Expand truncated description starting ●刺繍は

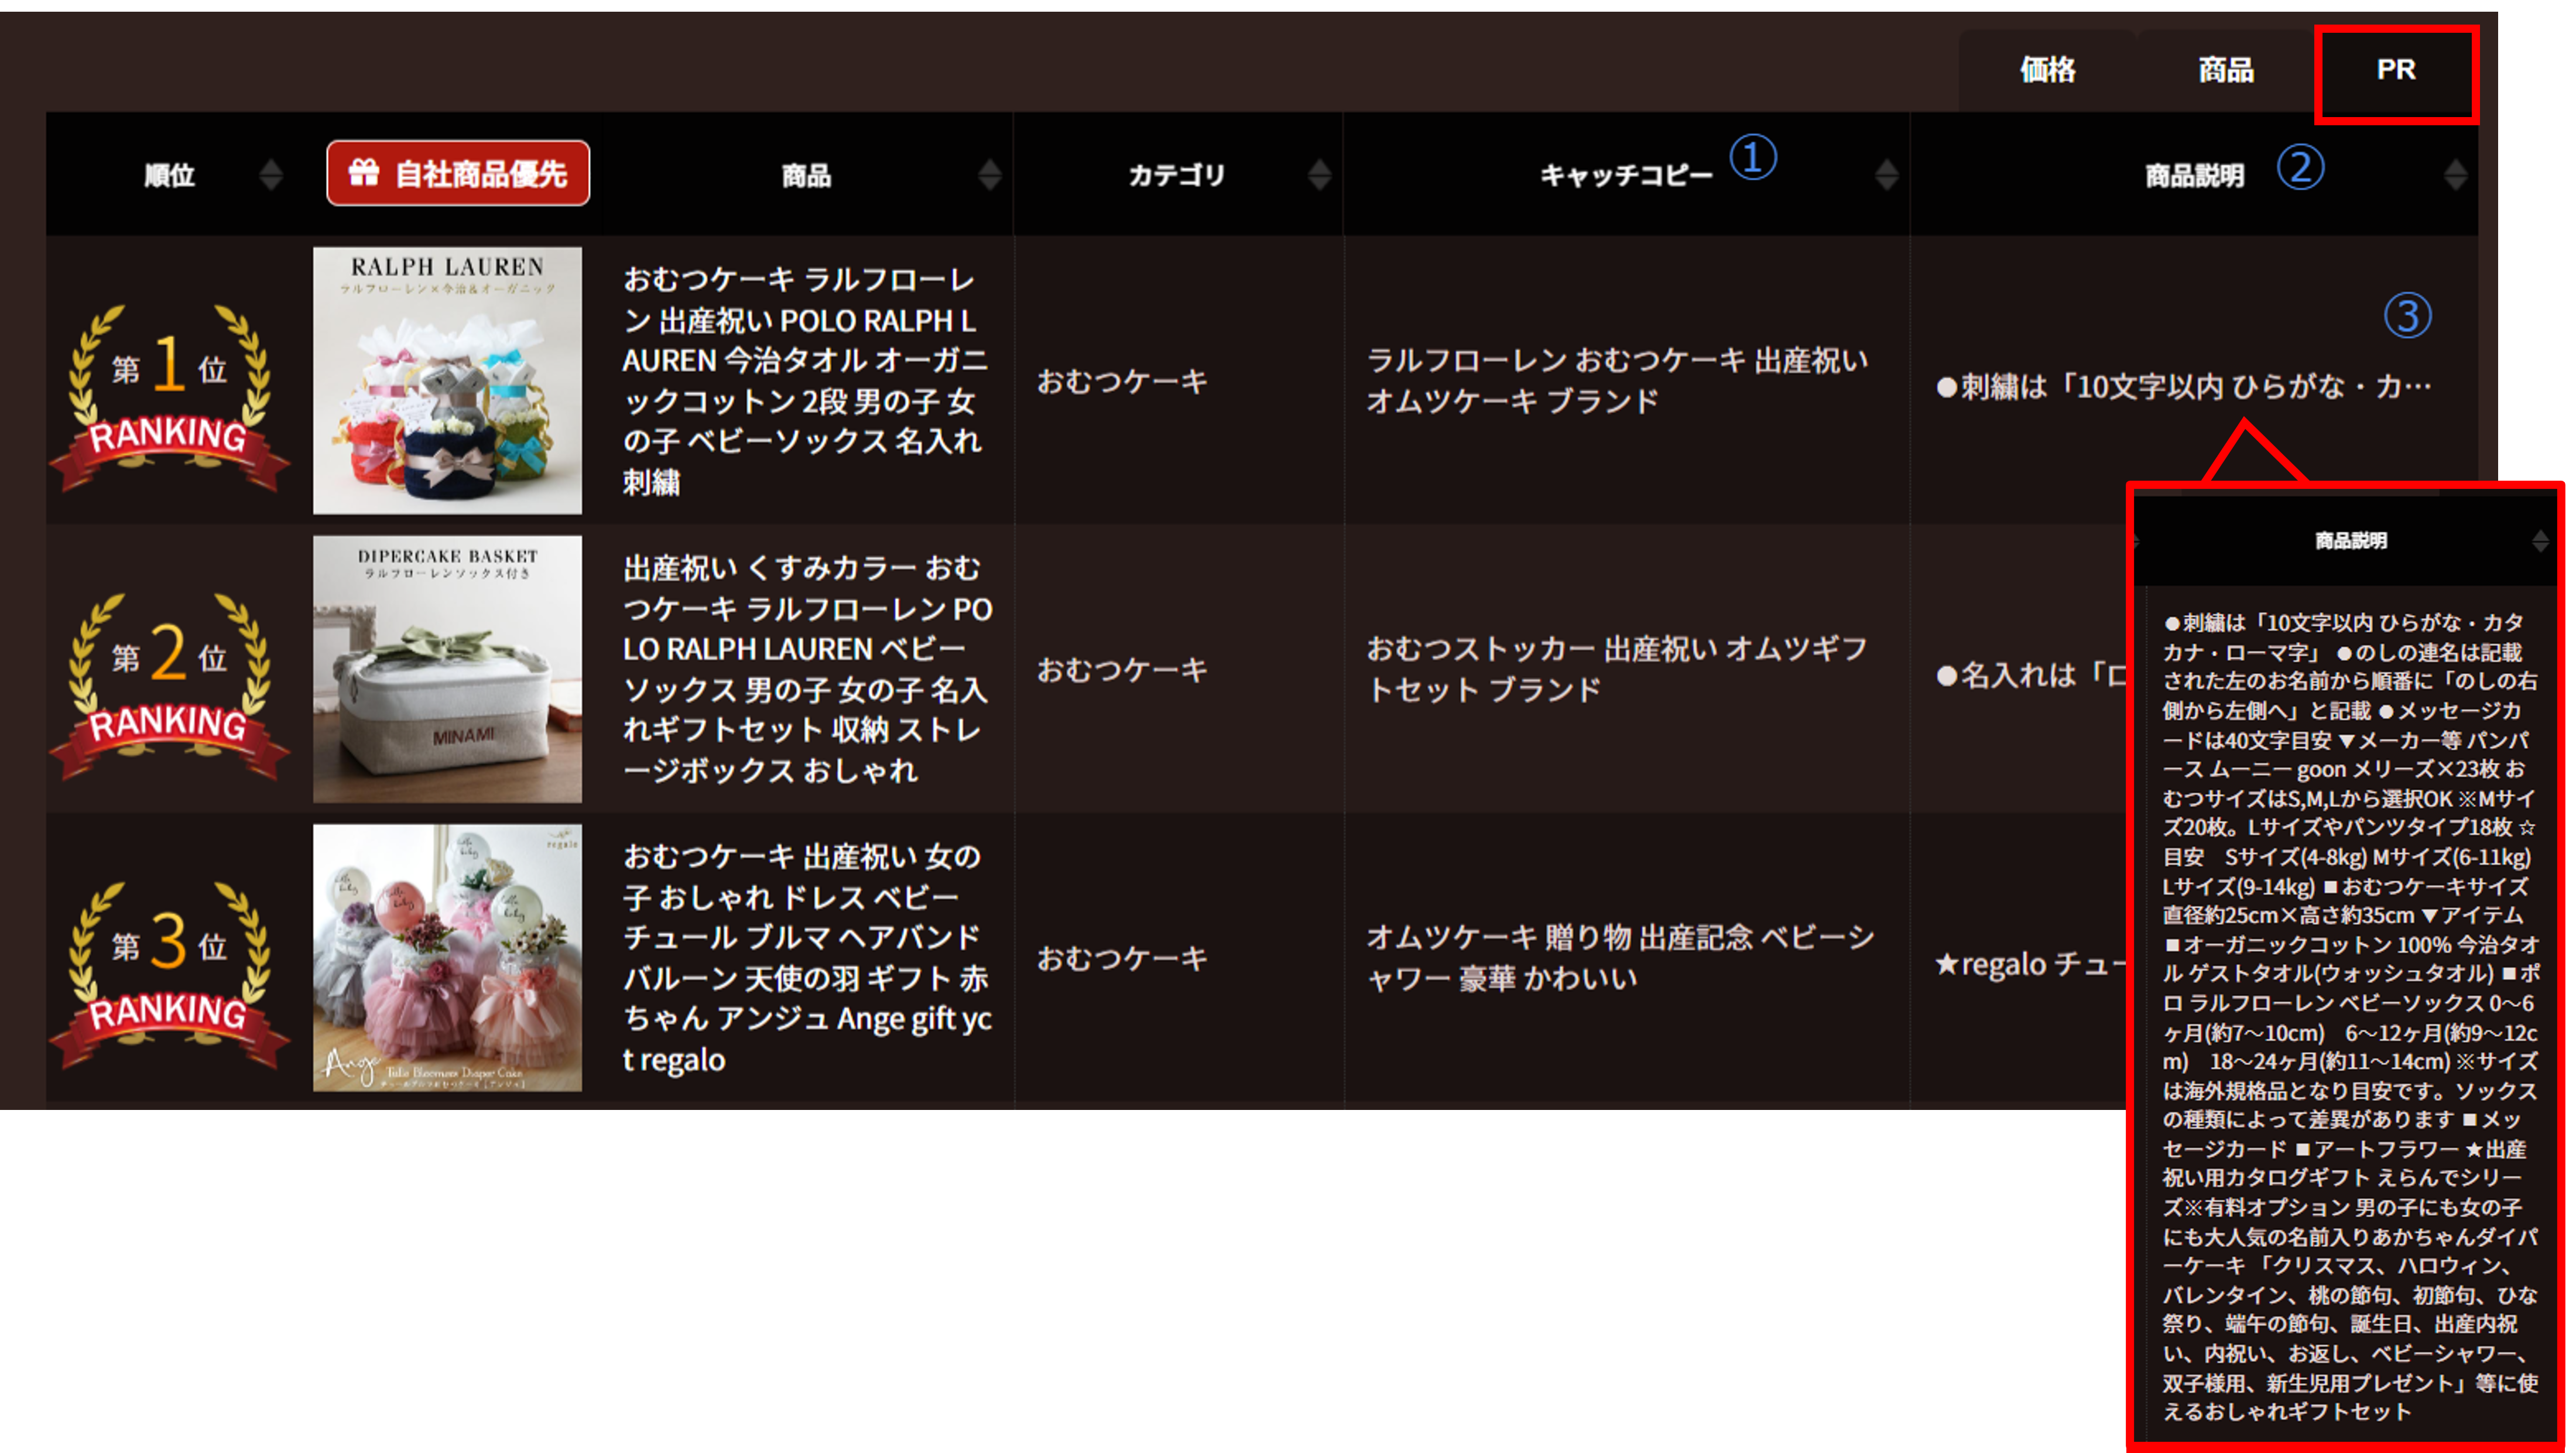point(2183,387)
